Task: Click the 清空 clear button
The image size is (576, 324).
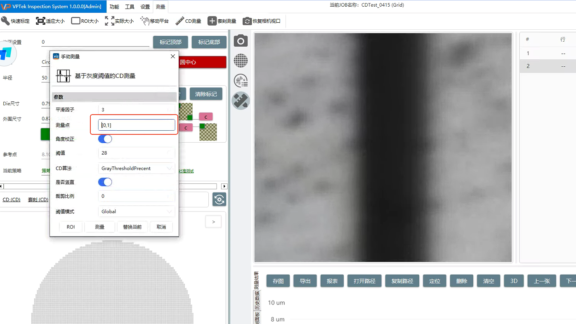Action: point(489,281)
